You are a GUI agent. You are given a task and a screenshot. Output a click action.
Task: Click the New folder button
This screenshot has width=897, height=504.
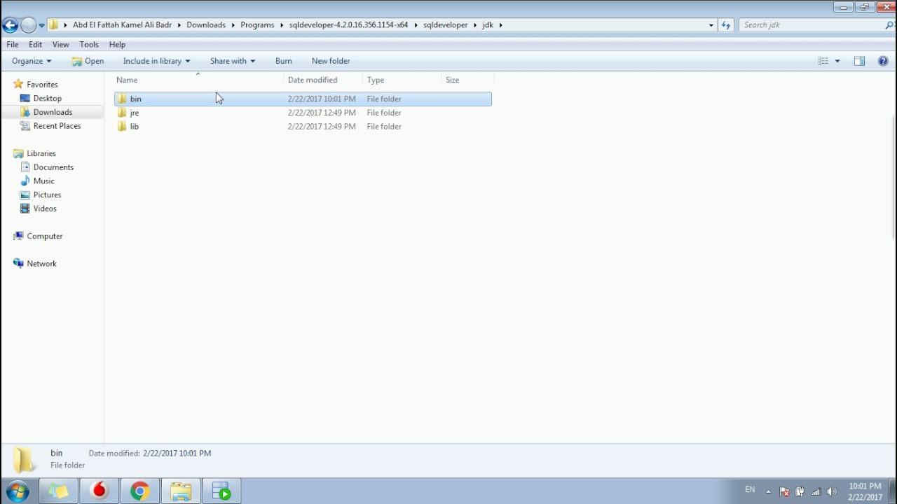click(x=331, y=61)
